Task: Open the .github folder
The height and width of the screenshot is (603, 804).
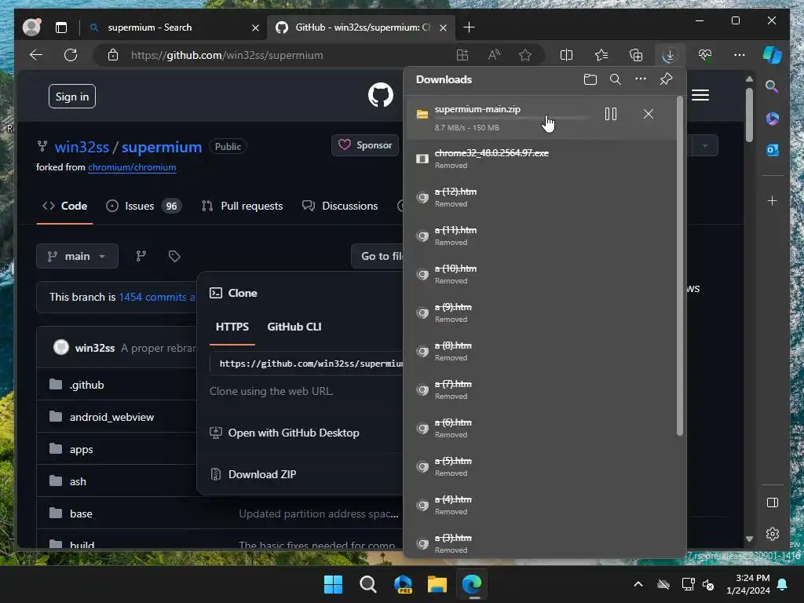Action: click(86, 385)
